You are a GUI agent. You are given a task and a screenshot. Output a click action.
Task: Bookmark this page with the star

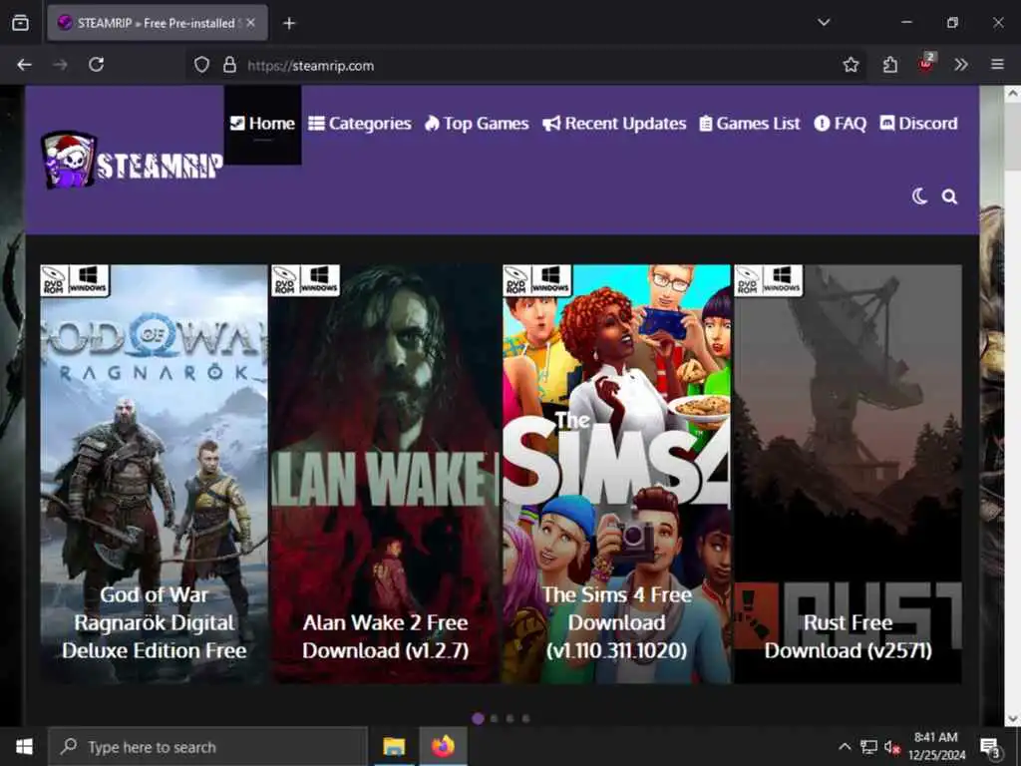pyautogui.click(x=851, y=65)
